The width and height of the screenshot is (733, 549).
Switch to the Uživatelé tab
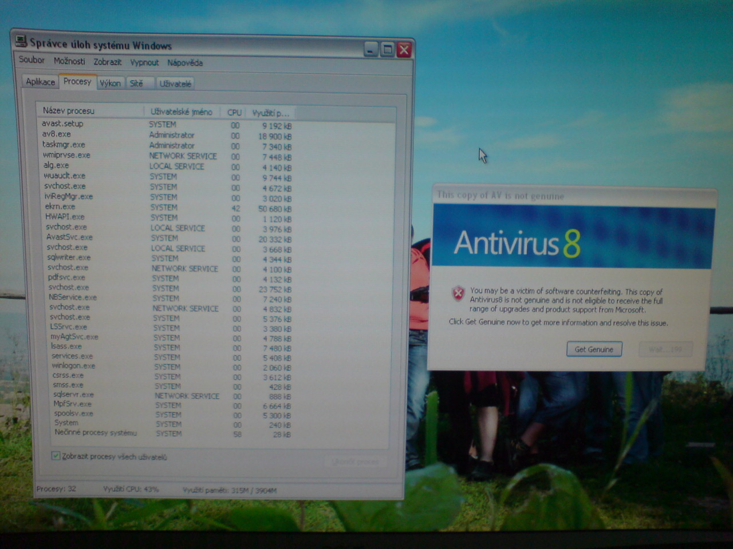(x=175, y=84)
